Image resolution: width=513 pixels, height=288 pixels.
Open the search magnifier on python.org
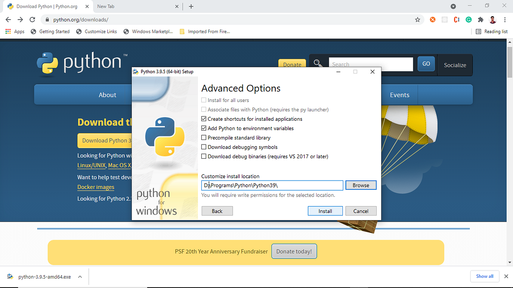tap(317, 63)
